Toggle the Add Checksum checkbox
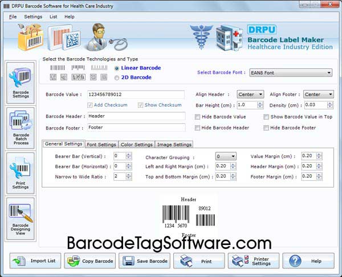This screenshot has height=277, width=342. coord(90,105)
